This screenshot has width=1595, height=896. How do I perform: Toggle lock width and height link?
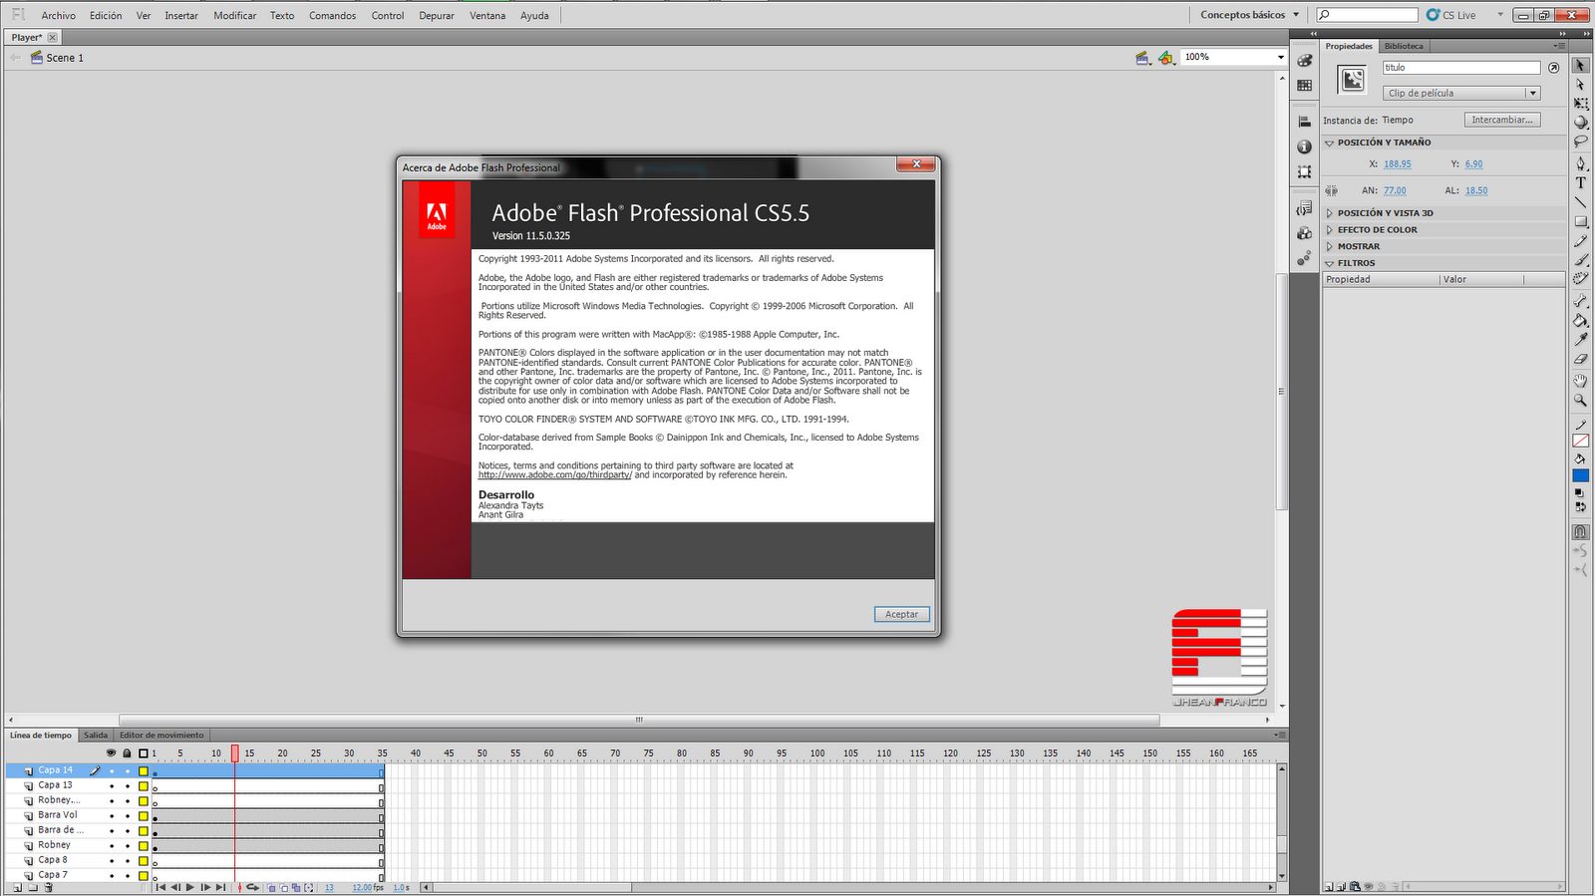(x=1332, y=190)
